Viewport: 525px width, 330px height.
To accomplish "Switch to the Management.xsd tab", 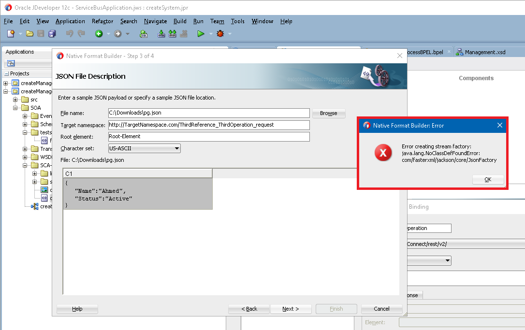I will pos(484,52).
